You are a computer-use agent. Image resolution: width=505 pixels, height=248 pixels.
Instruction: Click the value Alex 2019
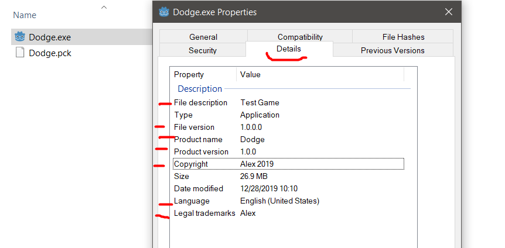[x=257, y=164]
